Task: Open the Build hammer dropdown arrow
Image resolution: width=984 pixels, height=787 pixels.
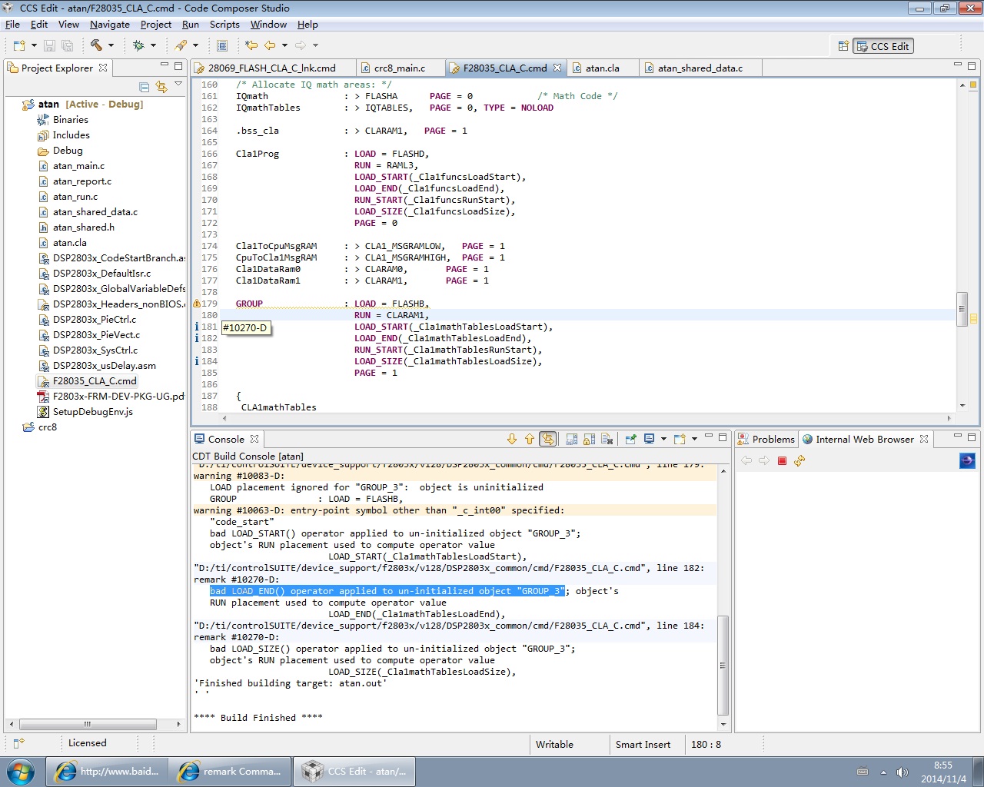Action: 111,45
